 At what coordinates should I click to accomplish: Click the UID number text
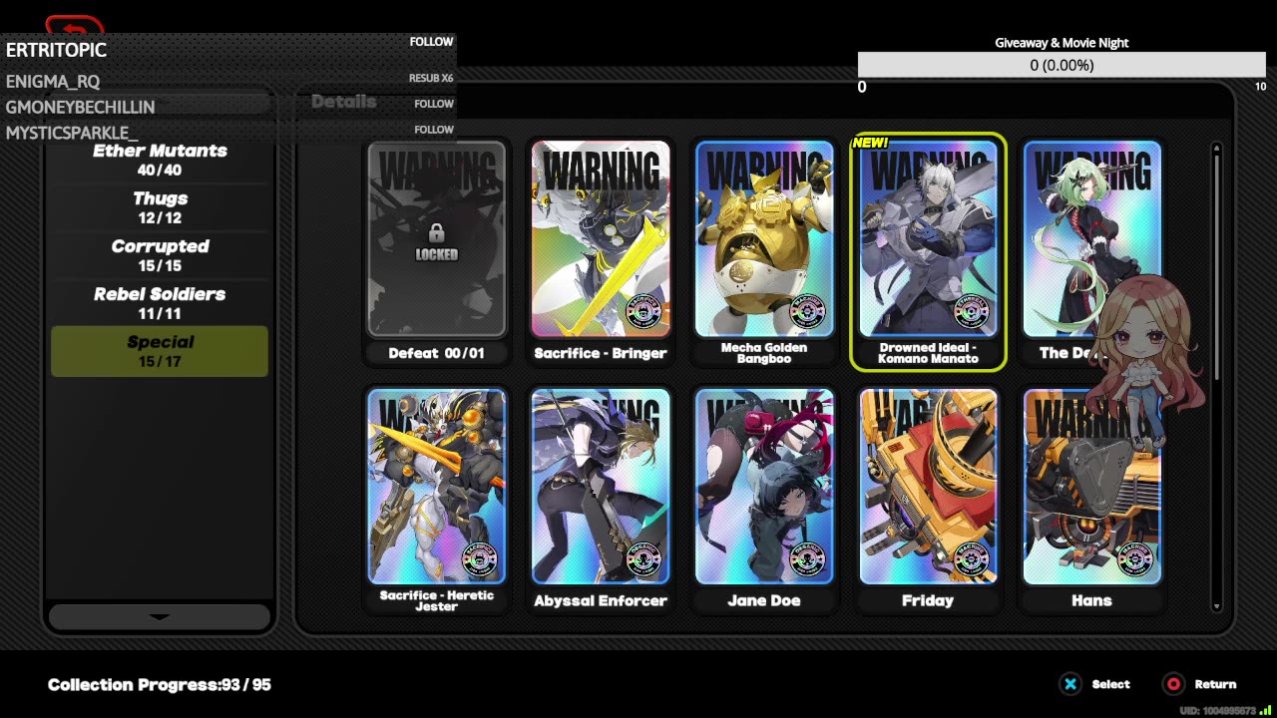click(1217, 710)
